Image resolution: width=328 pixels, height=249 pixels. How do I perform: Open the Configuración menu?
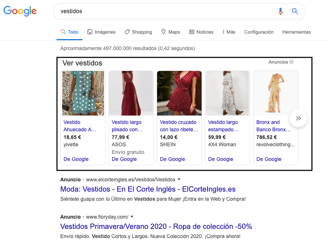259,32
